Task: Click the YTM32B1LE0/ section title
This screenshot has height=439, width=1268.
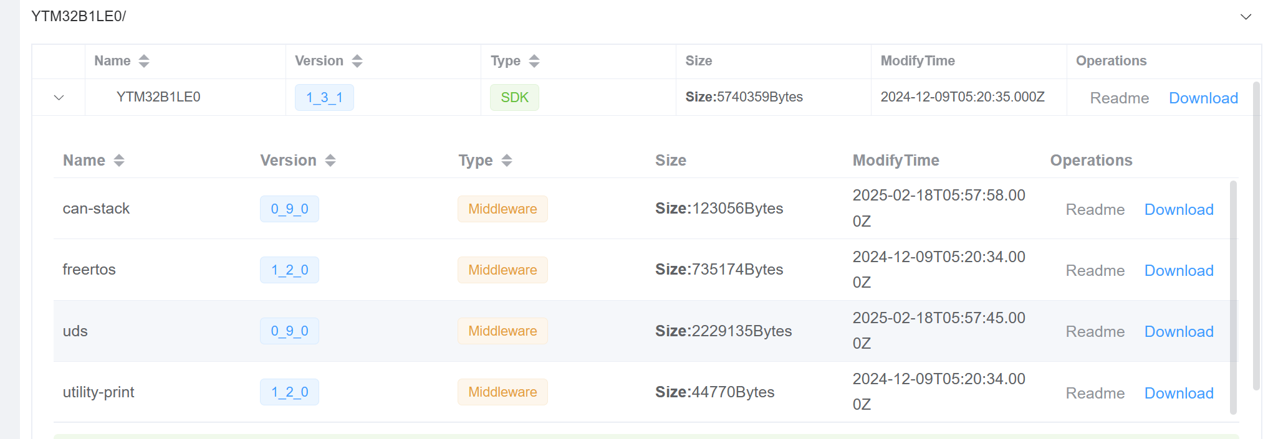Action: (79, 17)
